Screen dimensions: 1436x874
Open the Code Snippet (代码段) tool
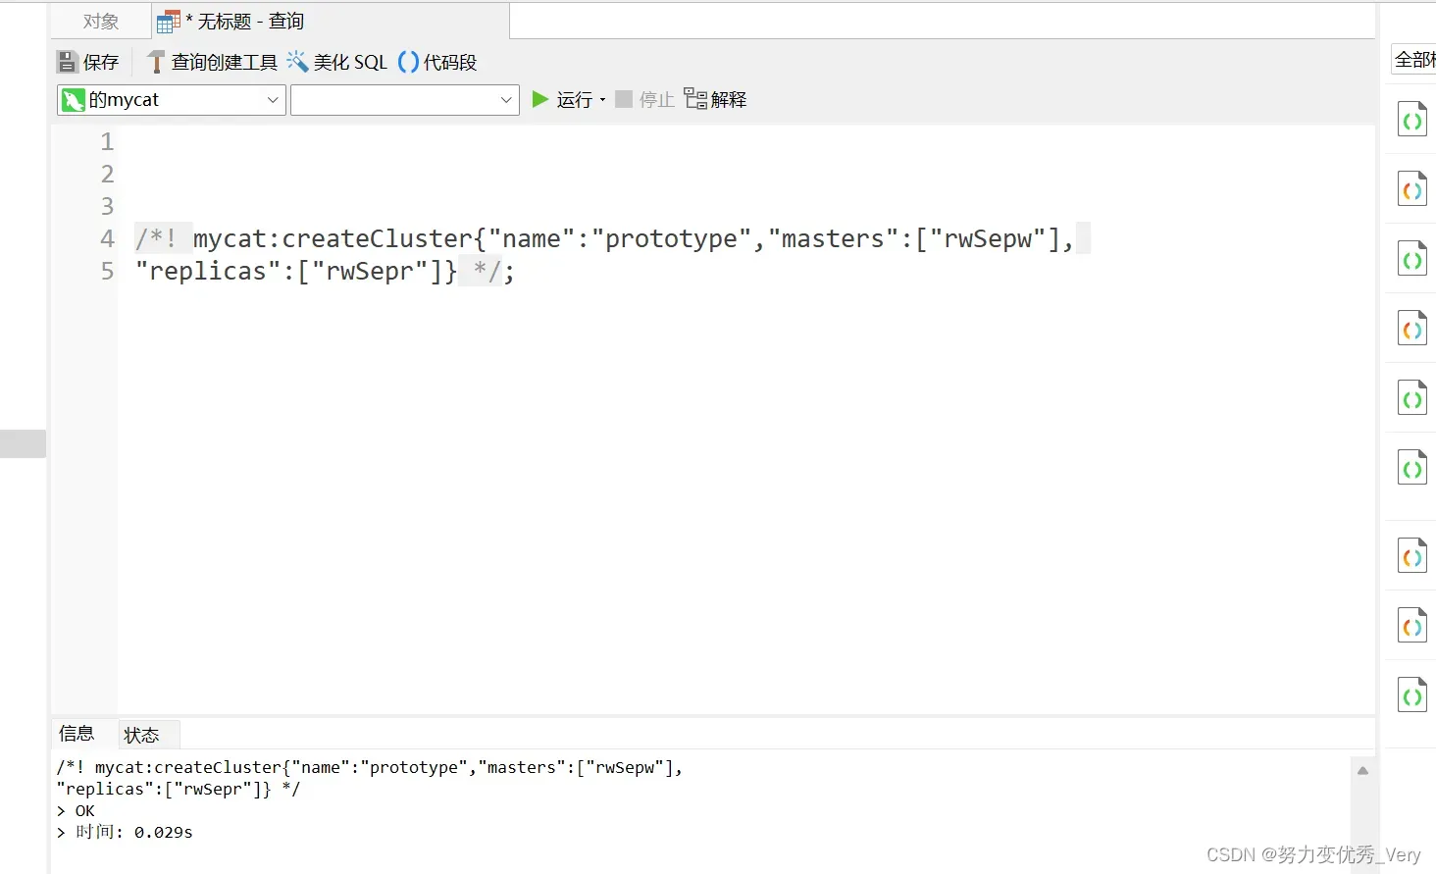click(437, 62)
